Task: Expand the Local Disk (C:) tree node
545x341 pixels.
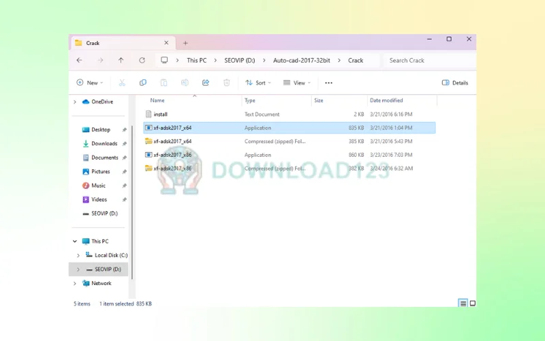Action: coord(78,255)
